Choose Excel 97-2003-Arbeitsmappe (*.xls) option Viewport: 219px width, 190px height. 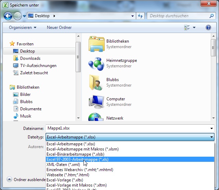pos(130,159)
